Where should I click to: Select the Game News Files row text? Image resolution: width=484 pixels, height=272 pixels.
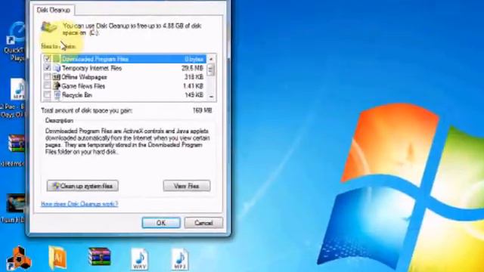(x=83, y=86)
